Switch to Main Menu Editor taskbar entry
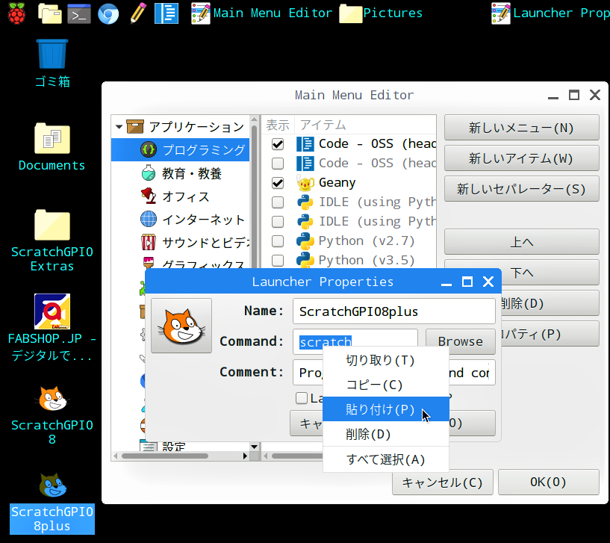Viewport: 610px width, 543px height. point(262,13)
